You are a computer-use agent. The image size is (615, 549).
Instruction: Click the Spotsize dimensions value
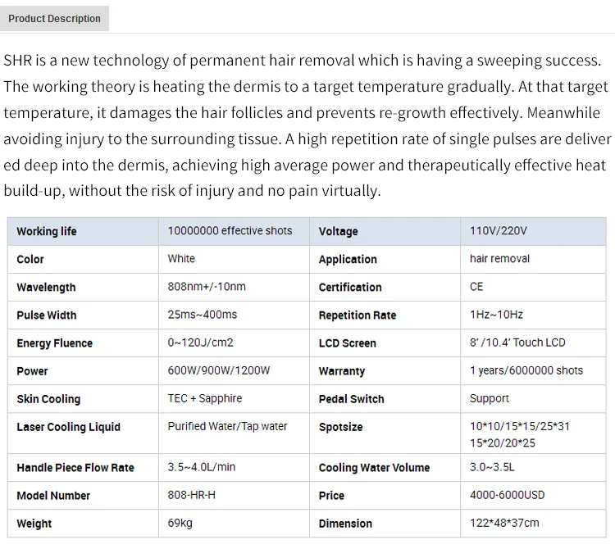point(519,434)
